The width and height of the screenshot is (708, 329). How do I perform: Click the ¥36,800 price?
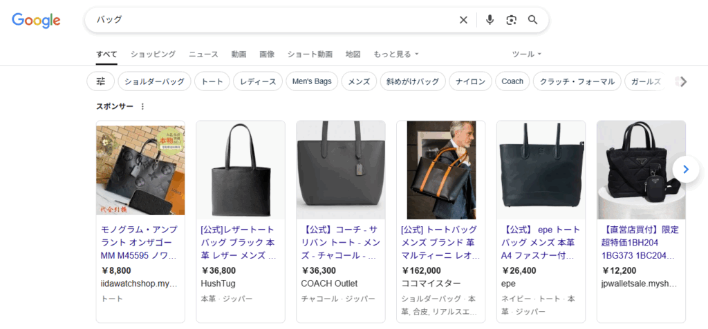tap(218, 271)
